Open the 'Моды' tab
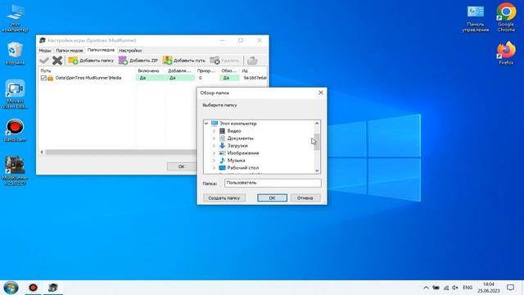This screenshot has height=295, width=524. (45, 51)
